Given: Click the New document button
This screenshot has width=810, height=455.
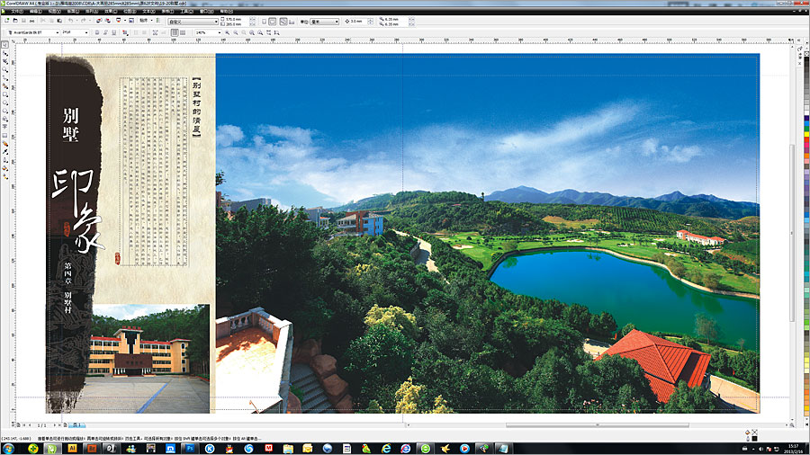Looking at the screenshot, I should coord(8,20).
